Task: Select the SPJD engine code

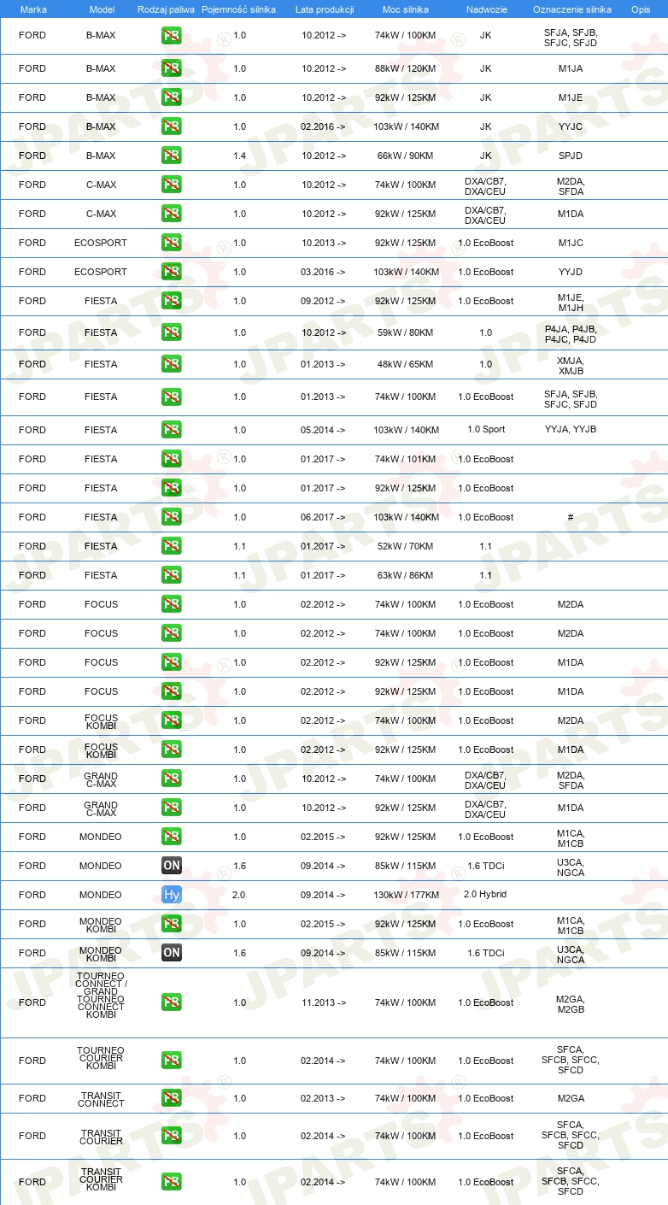Action: coord(571,156)
